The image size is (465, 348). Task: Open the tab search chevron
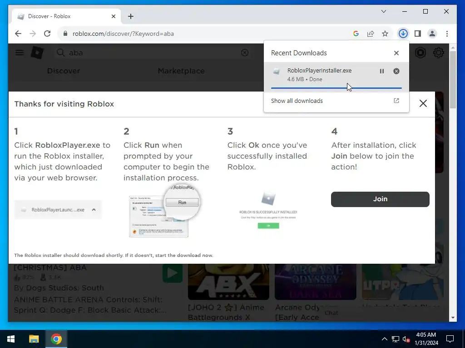[x=384, y=11]
